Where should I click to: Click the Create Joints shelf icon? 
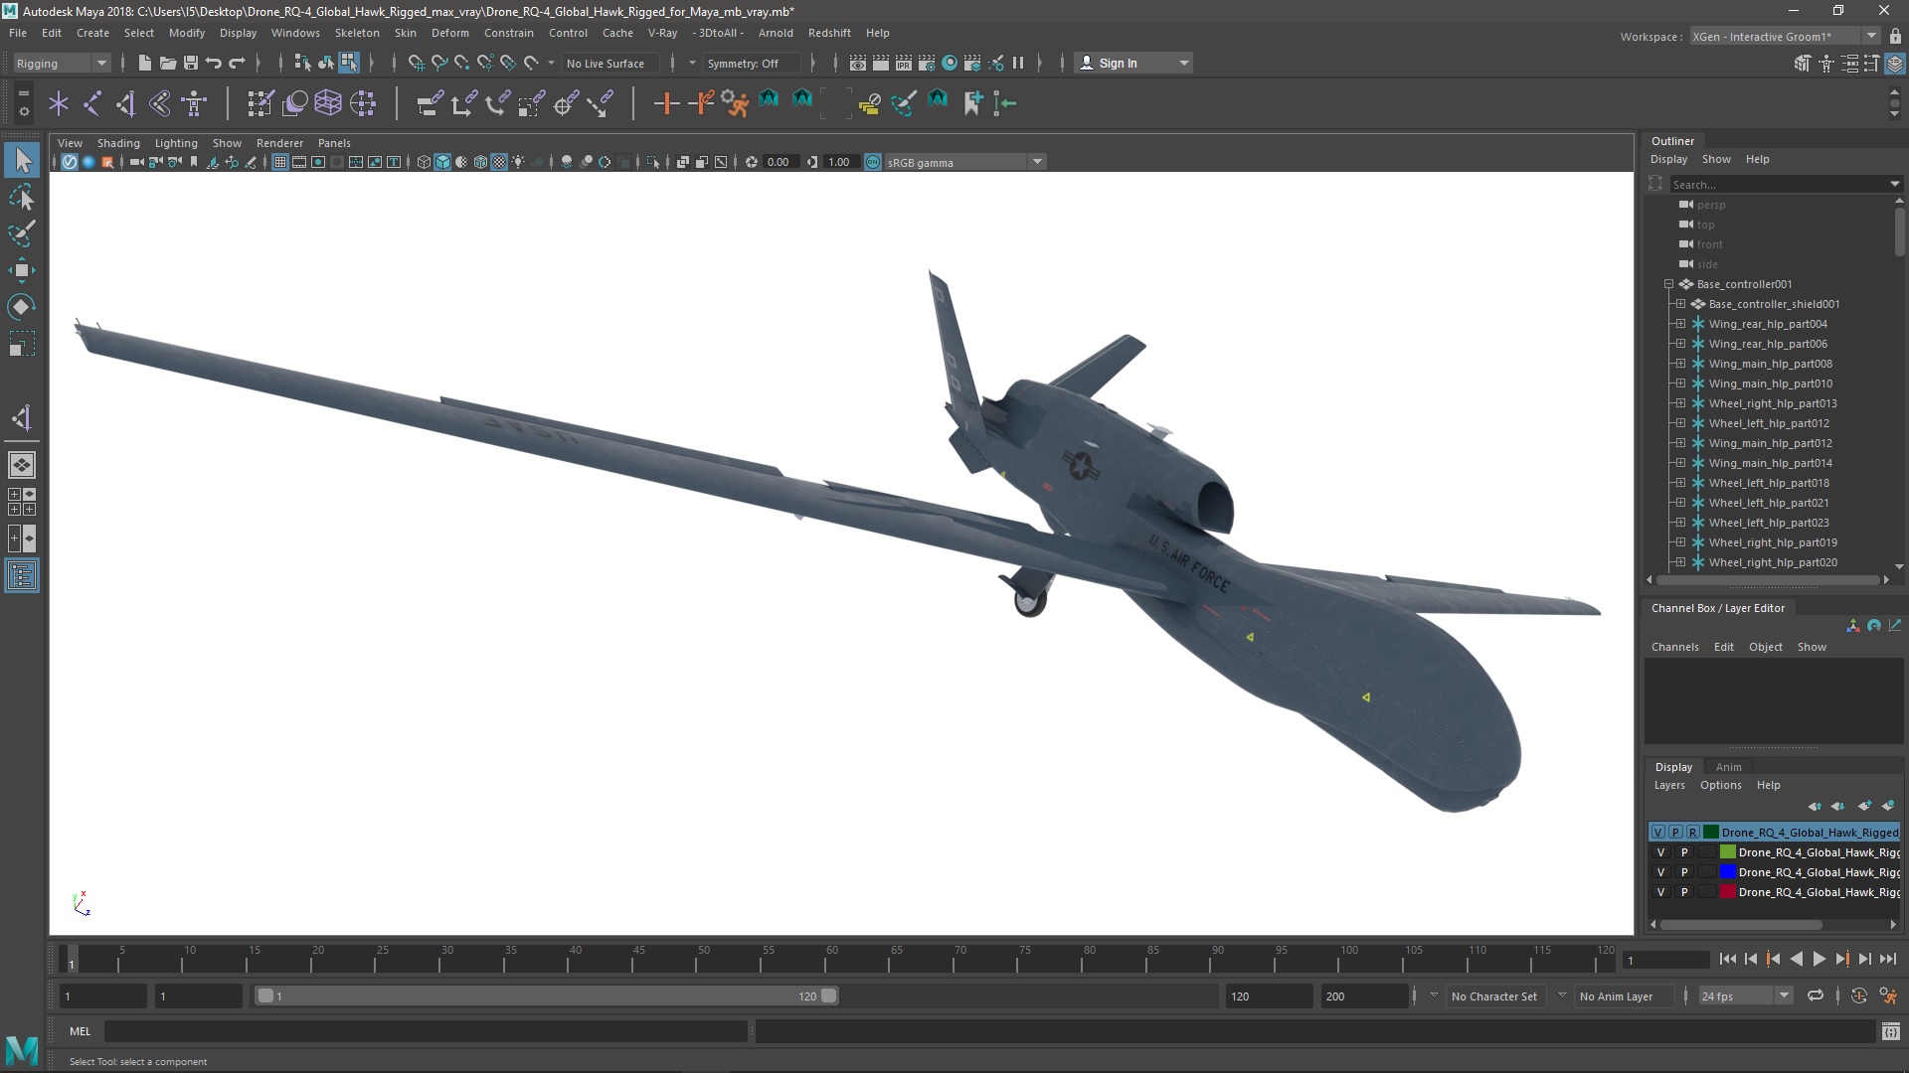tap(92, 102)
